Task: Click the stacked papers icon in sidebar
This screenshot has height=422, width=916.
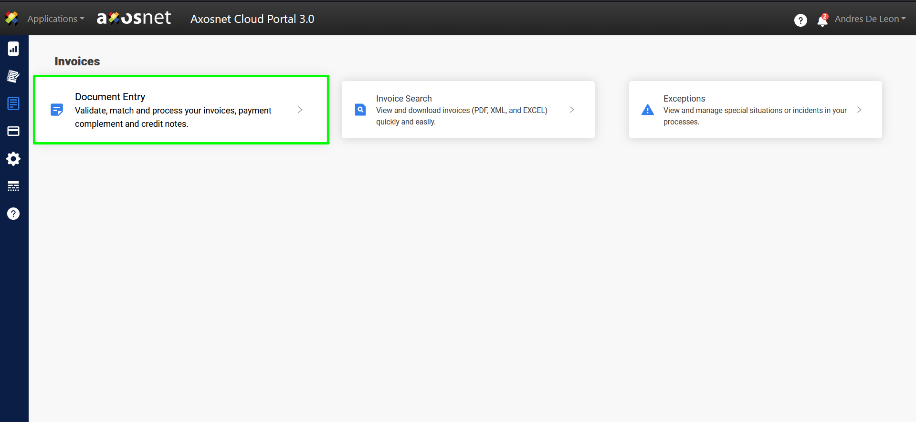Action: (13, 76)
